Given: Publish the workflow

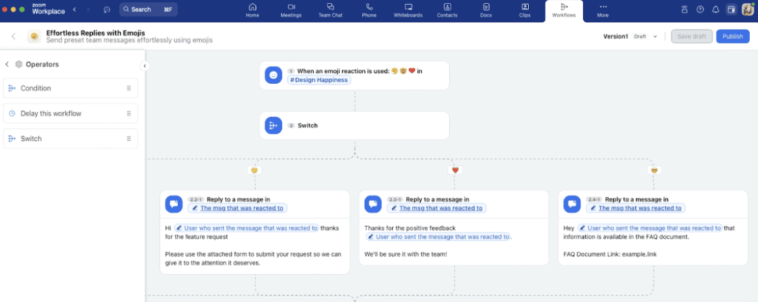Looking at the screenshot, I should 732,37.
